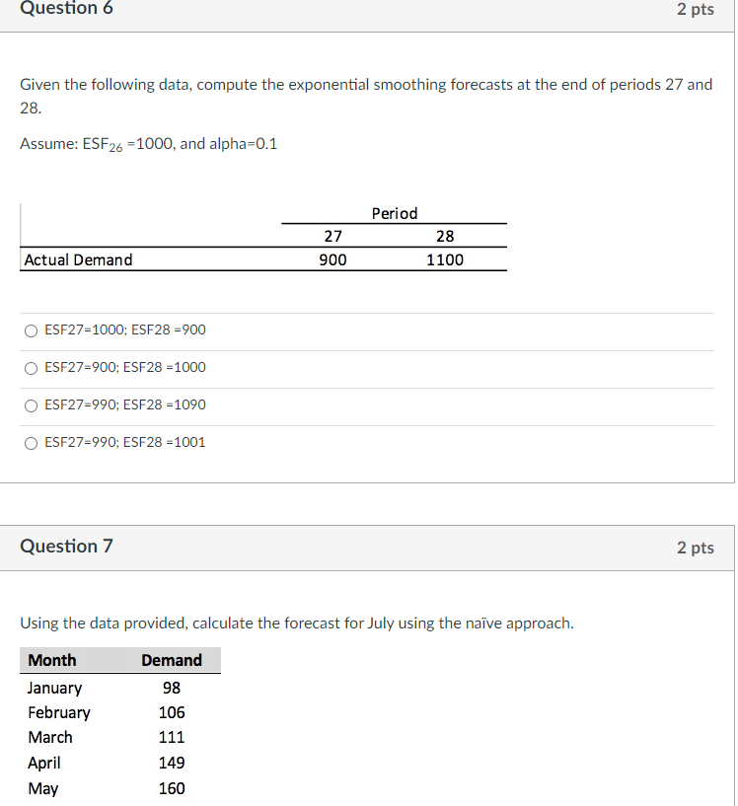
Task: Click the 2 pts label for Question 7
Action: tap(696, 548)
